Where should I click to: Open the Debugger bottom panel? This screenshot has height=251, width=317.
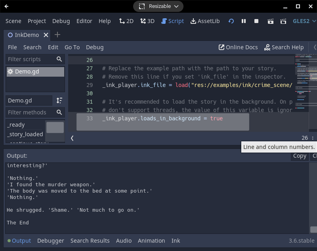(x=51, y=241)
